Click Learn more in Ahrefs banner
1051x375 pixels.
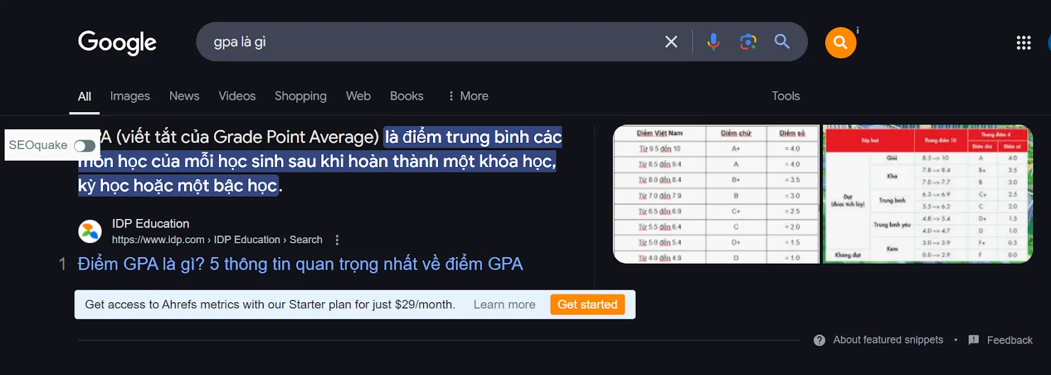[504, 305]
